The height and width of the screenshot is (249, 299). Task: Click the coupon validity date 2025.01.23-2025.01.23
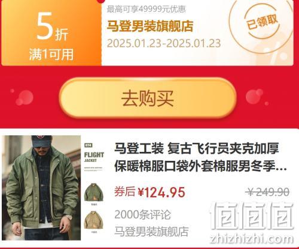click(x=164, y=43)
